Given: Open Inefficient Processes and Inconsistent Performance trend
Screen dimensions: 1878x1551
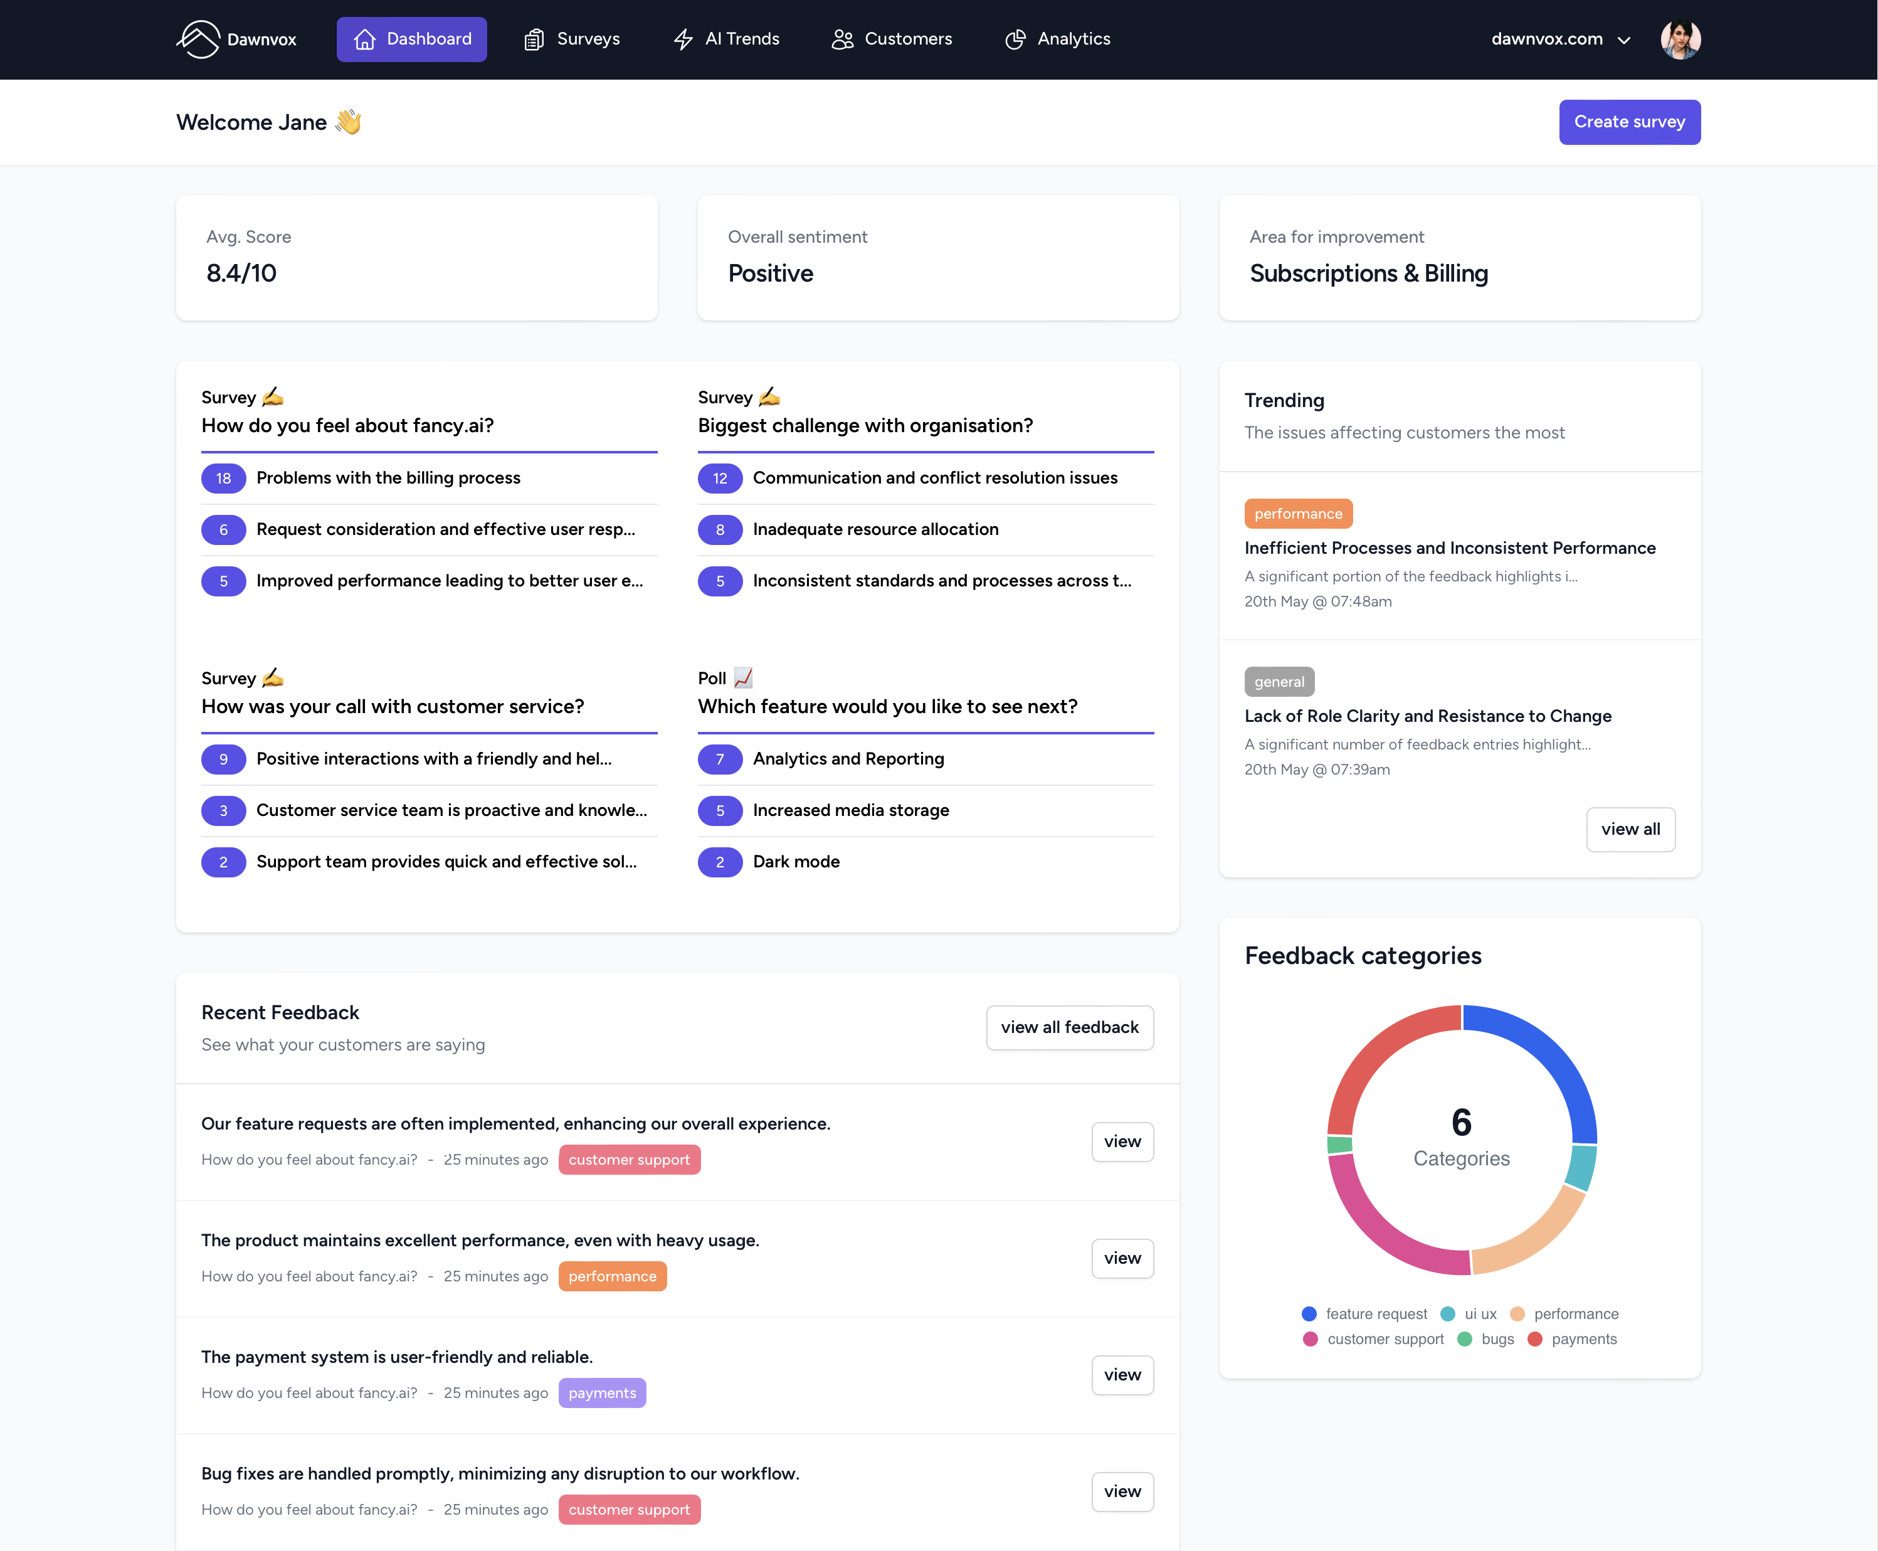Looking at the screenshot, I should click(1449, 548).
